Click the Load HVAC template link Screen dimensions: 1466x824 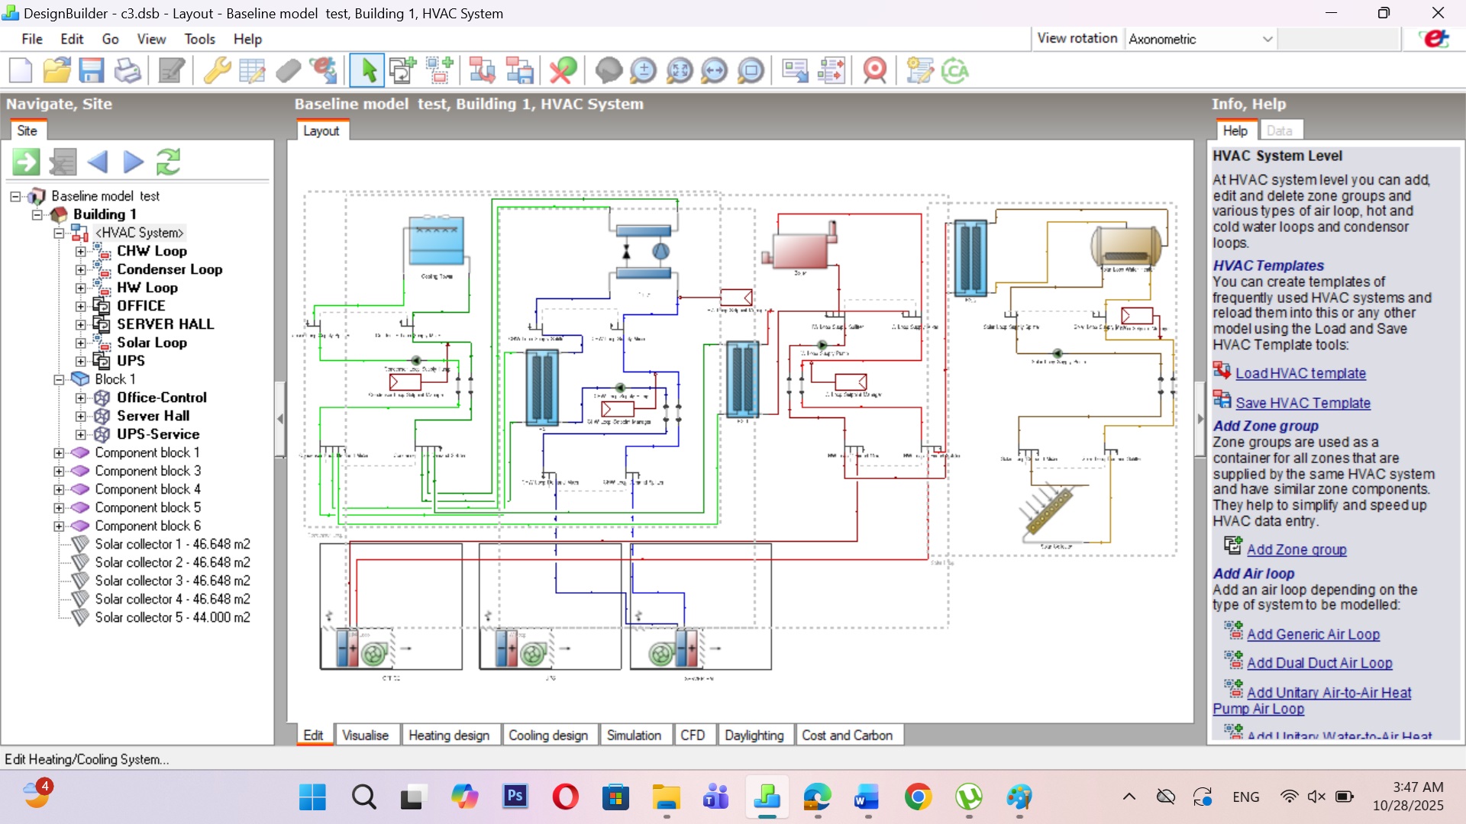[x=1300, y=373]
